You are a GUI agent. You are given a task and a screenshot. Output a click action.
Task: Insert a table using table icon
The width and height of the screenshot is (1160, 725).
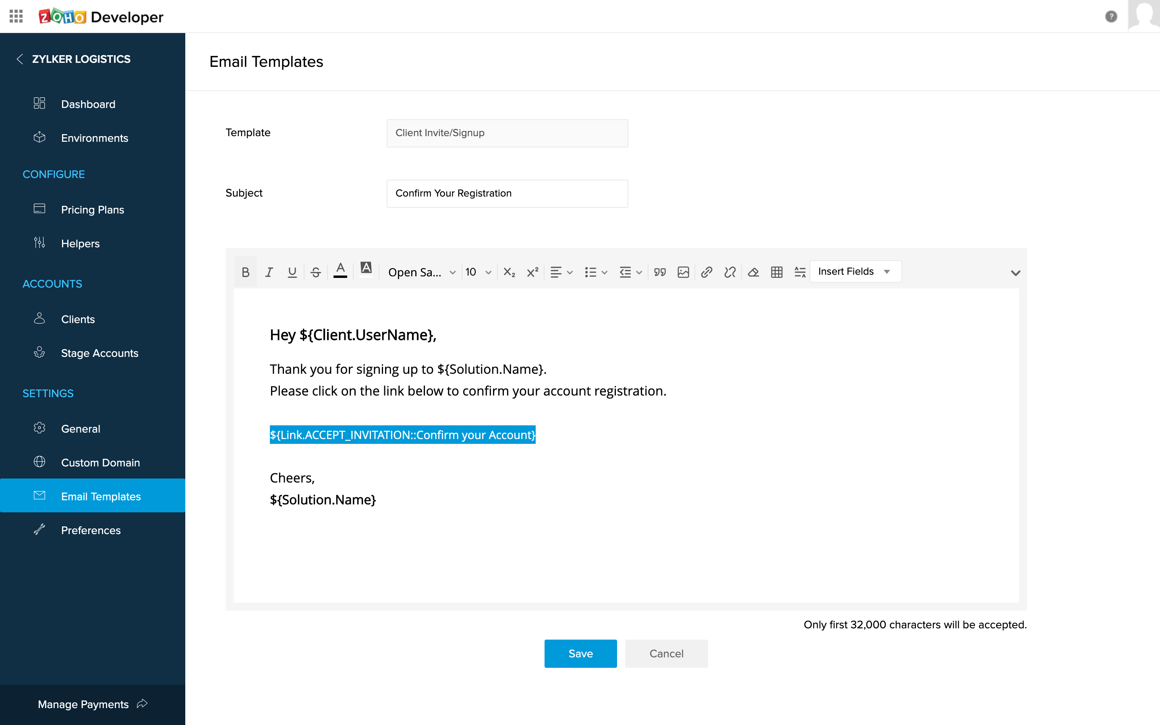pos(777,272)
